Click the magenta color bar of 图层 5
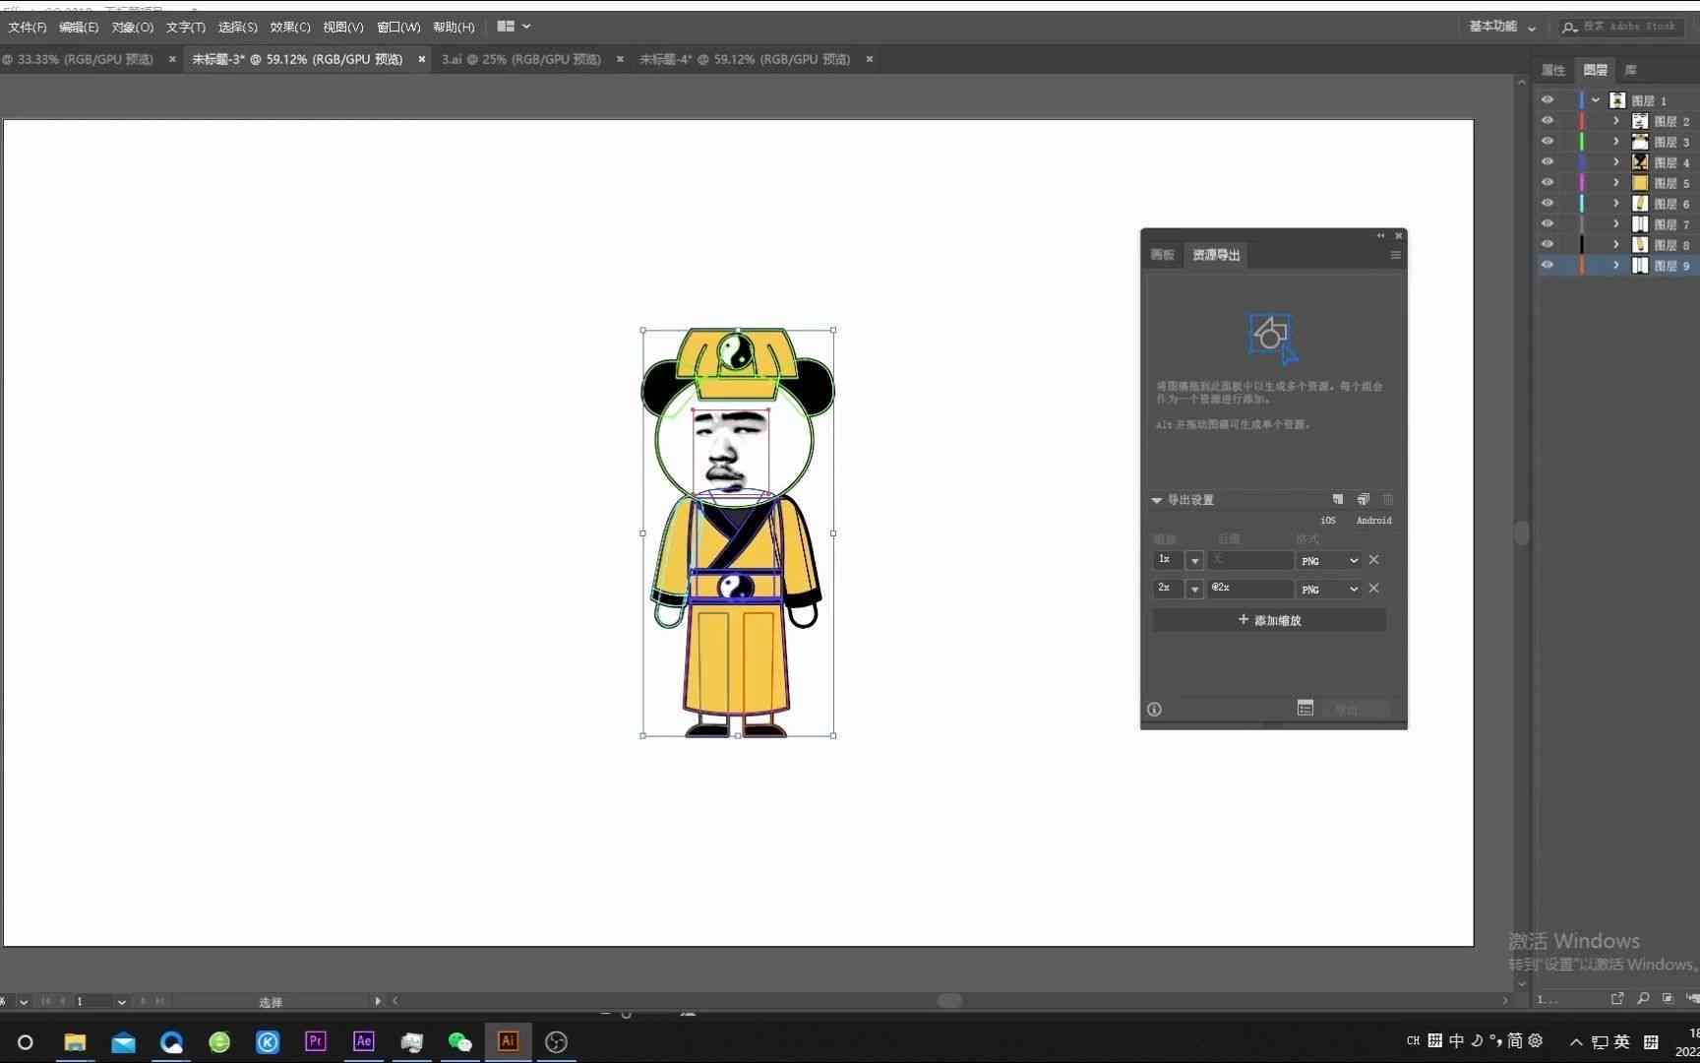This screenshot has height=1063, width=1700. pos(1582,183)
